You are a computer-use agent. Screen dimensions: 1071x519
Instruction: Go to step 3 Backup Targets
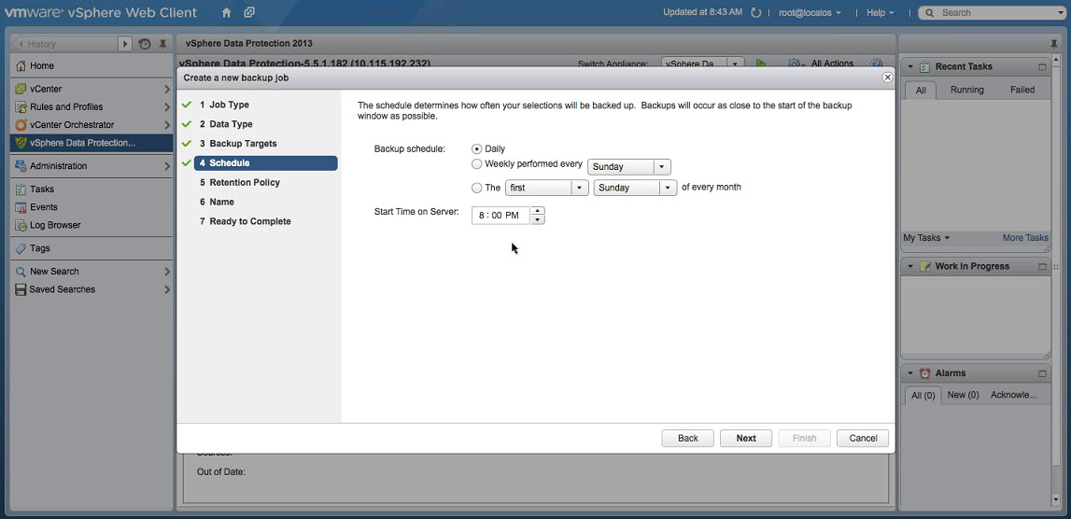[238, 144]
